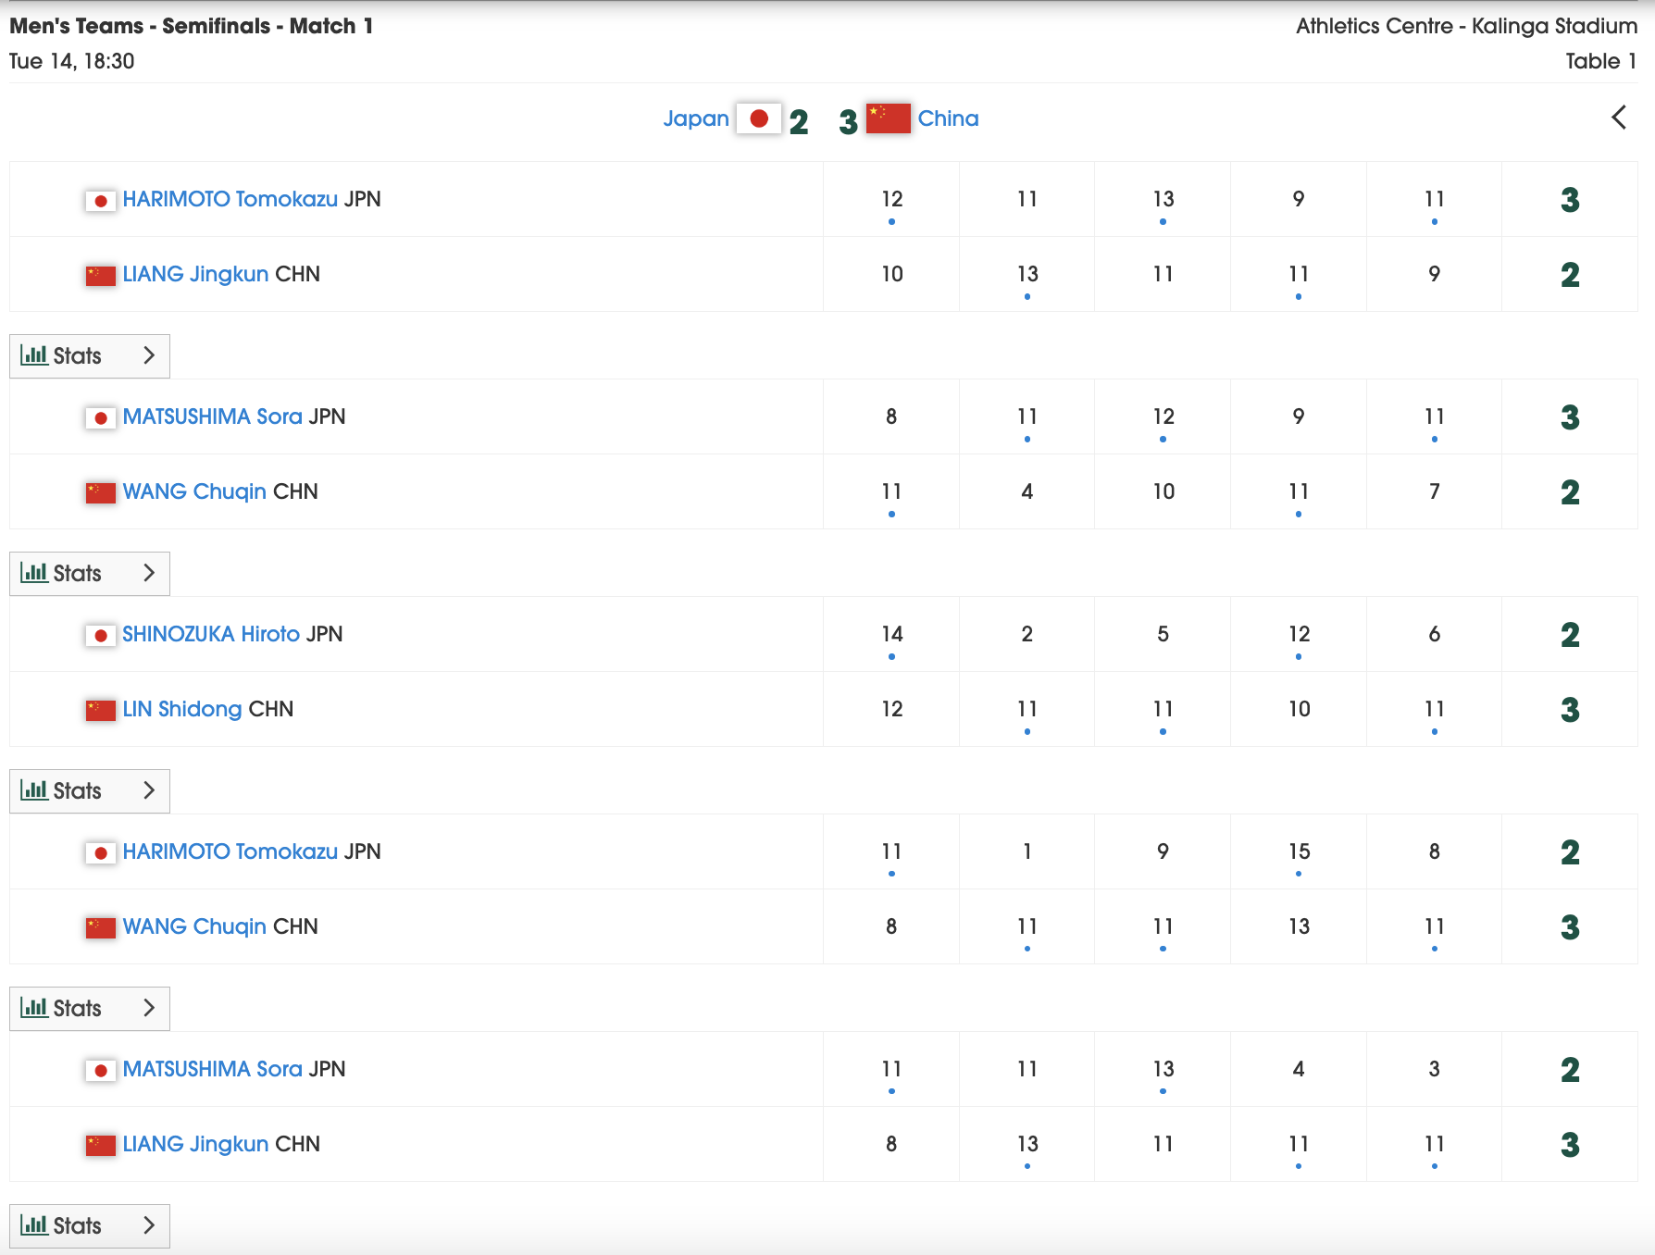Open the China team link

coord(948,118)
